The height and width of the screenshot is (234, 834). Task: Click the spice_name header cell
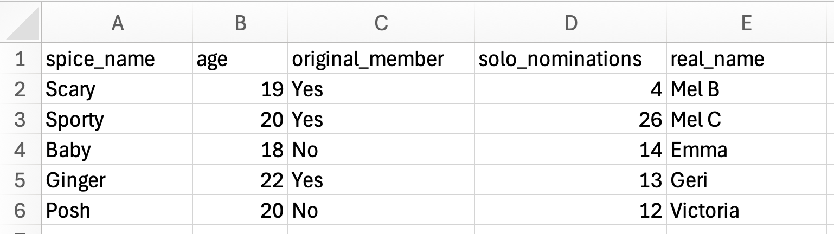pyautogui.click(x=117, y=58)
